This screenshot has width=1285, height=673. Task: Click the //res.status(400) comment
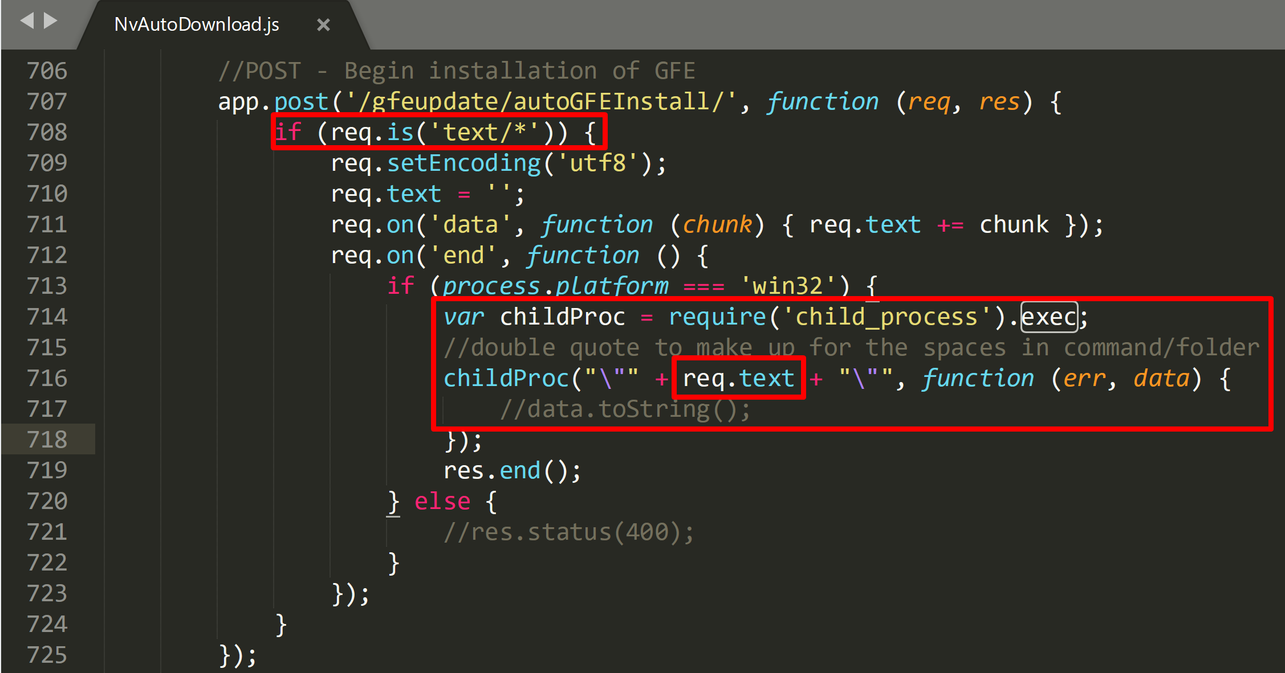568,532
